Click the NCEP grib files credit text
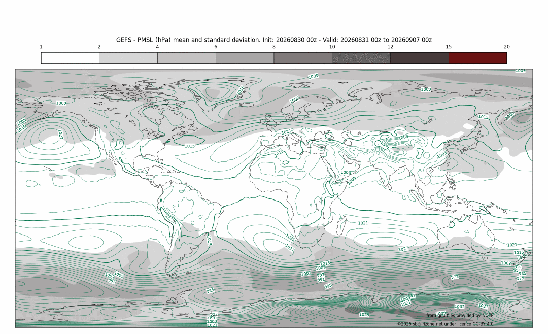This screenshot has width=548, height=334. coord(460,315)
